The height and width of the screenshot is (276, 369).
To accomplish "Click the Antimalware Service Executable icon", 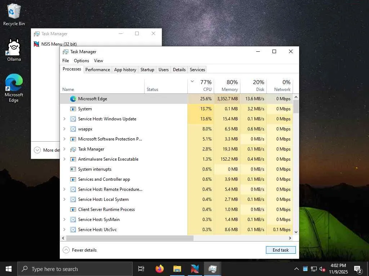I will tap(73, 159).
